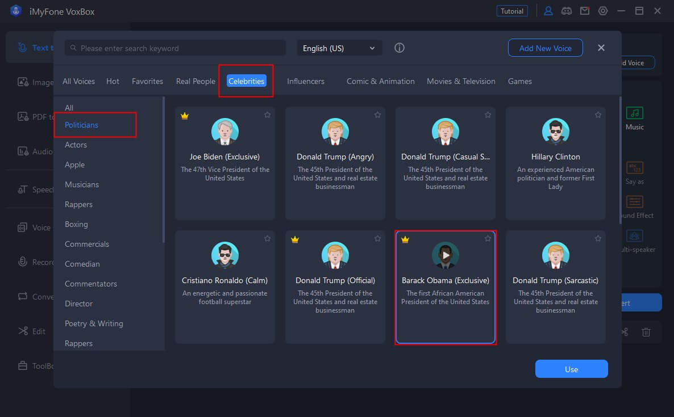Select the All category in sidebar

69,108
